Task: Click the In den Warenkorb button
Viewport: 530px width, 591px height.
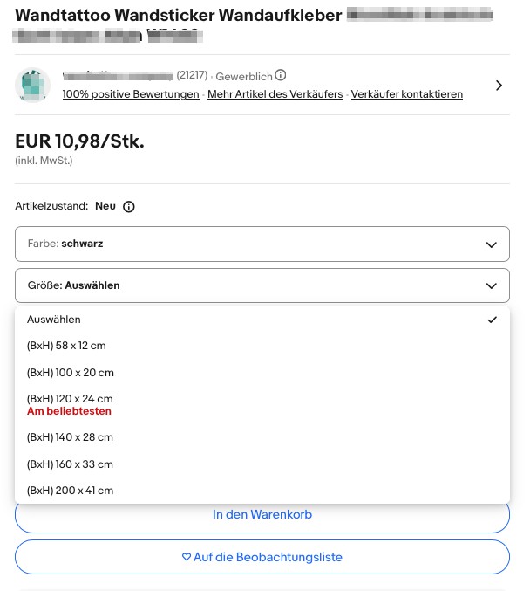Action: click(262, 515)
